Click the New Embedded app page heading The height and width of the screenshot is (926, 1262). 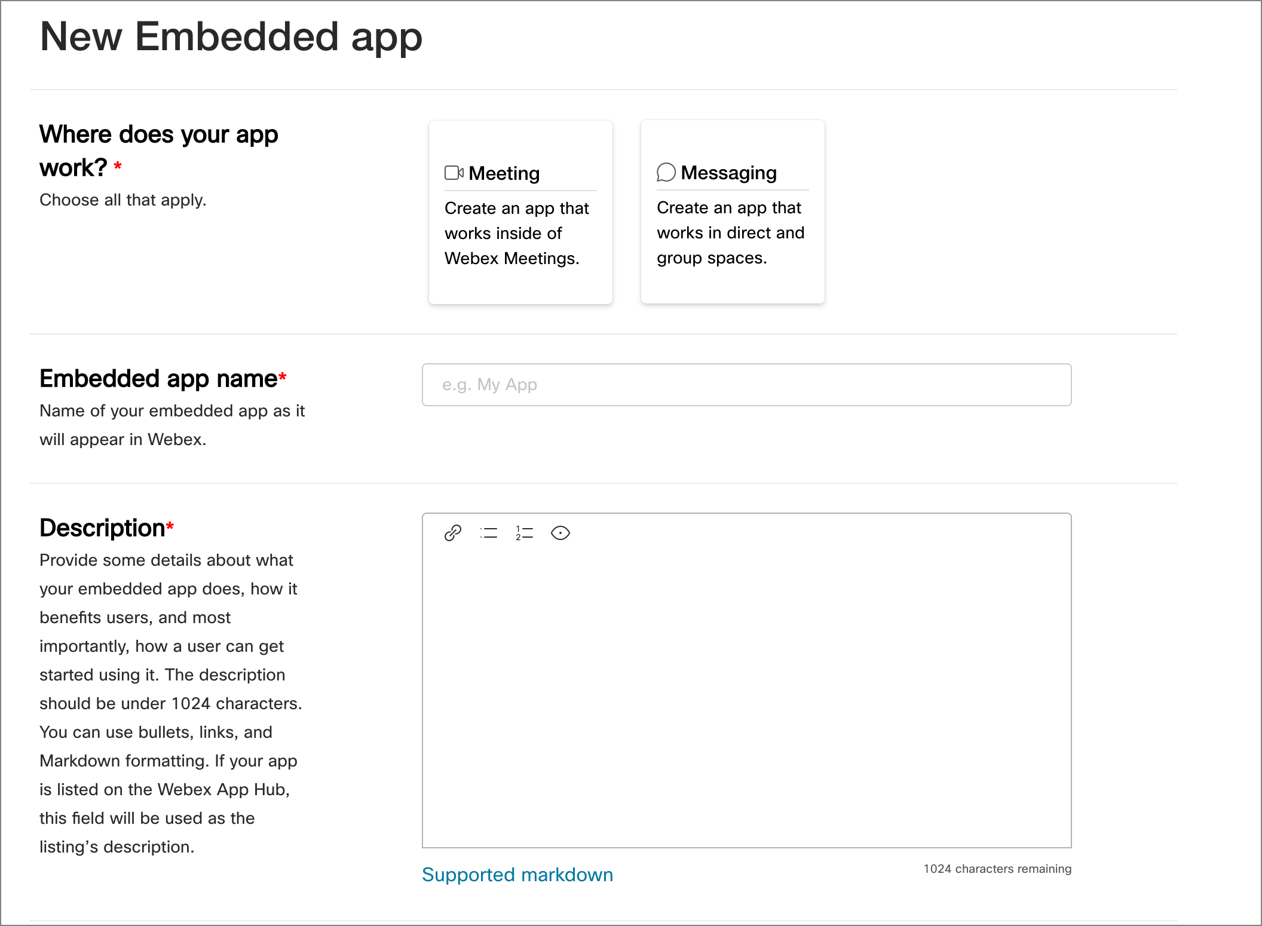(x=231, y=37)
